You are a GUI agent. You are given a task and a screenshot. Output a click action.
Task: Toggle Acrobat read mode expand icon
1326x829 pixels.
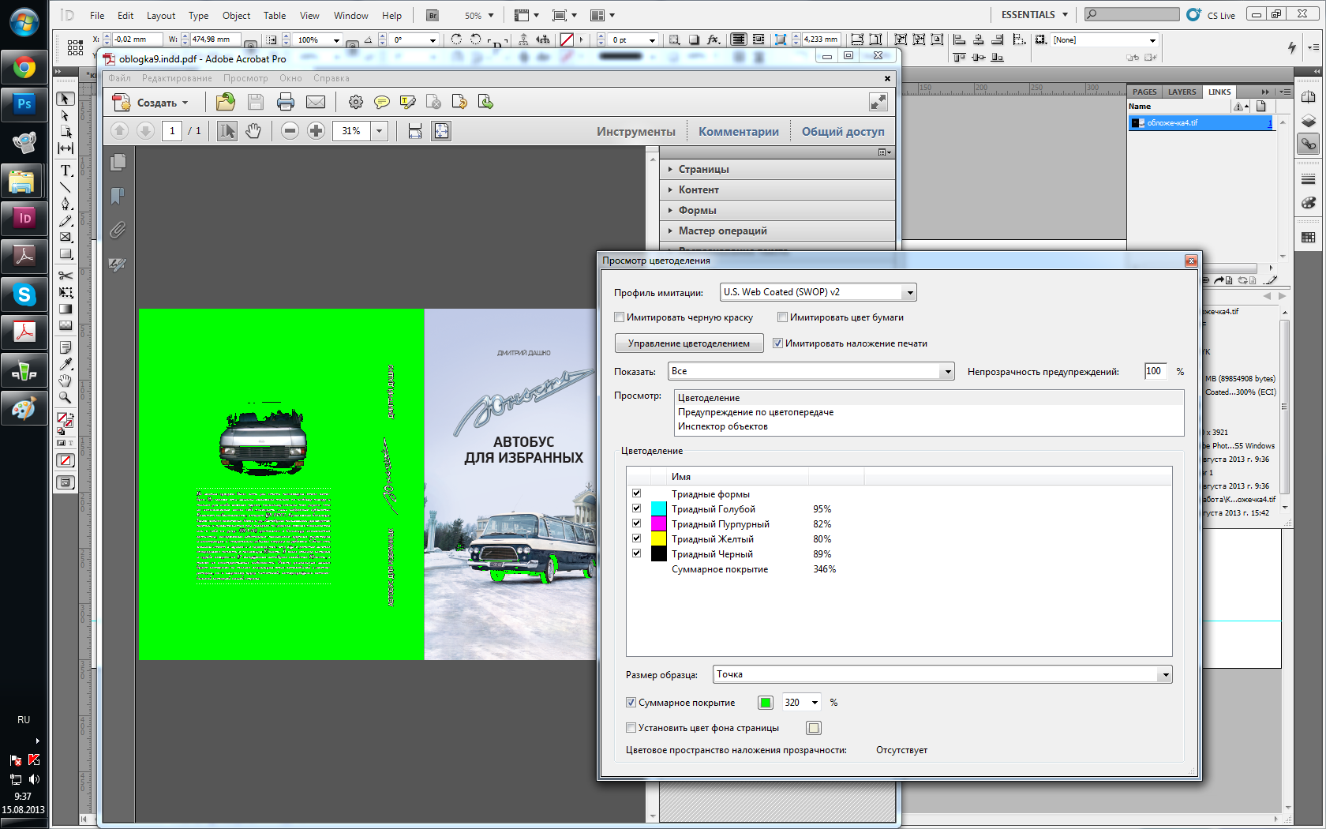(x=878, y=102)
